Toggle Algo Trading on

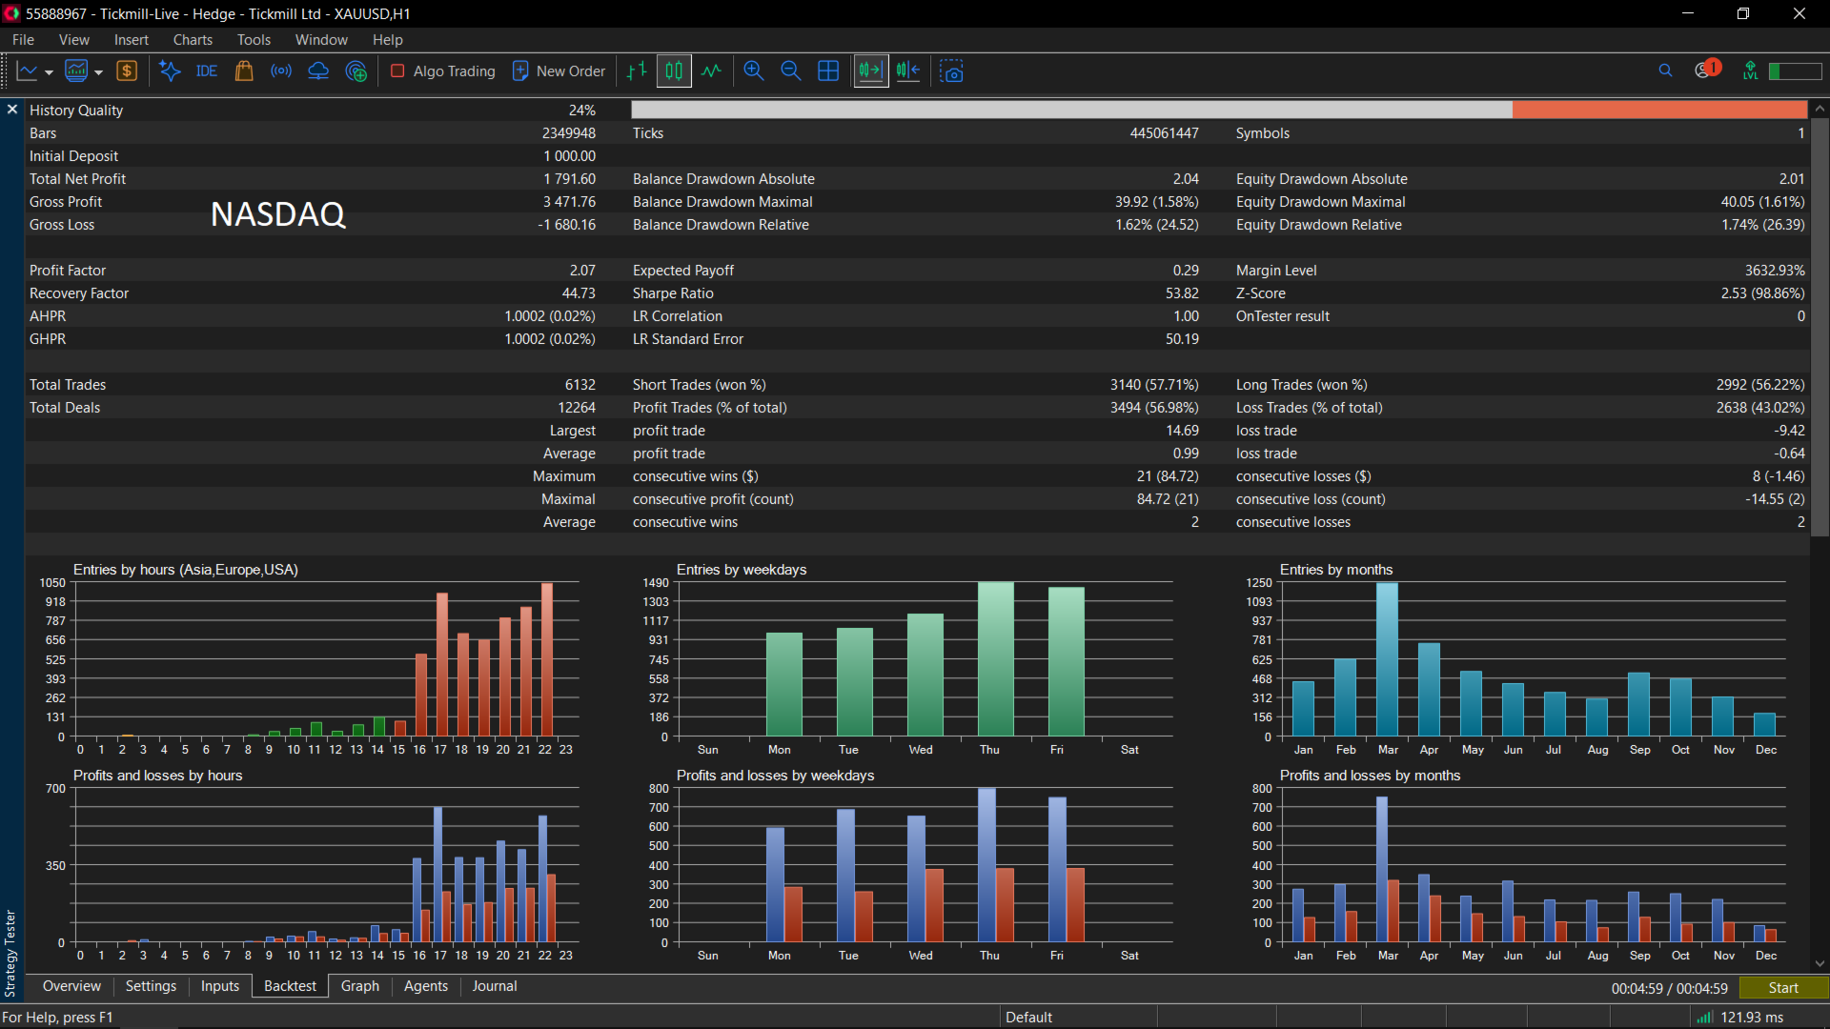click(x=443, y=71)
